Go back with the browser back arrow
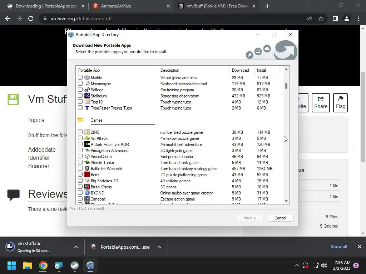The width and height of the screenshot is (366, 274). point(8,19)
